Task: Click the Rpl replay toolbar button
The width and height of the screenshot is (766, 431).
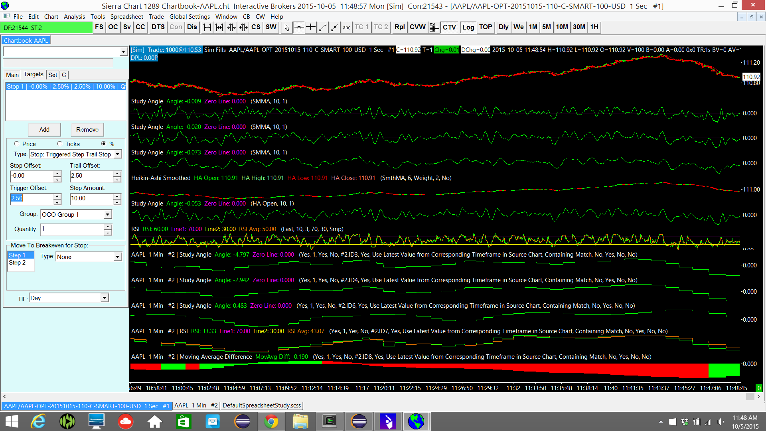Action: point(399,27)
